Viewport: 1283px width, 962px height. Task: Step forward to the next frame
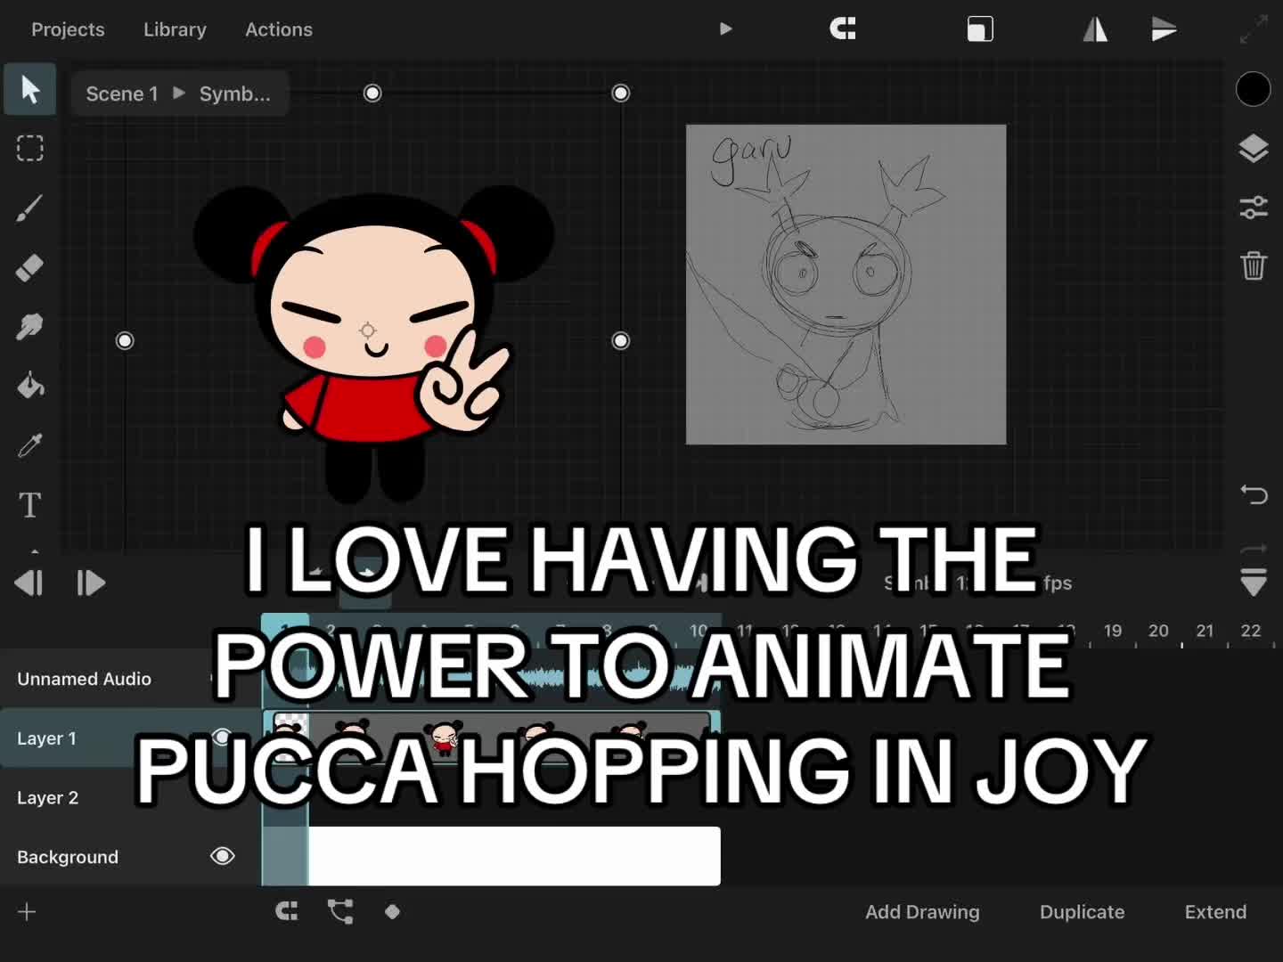[x=91, y=583]
